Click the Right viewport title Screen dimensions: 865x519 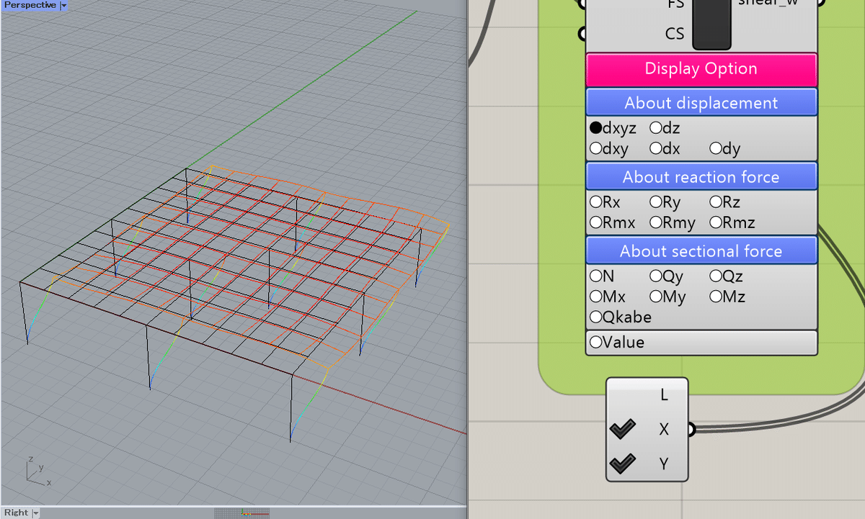pyautogui.click(x=16, y=513)
